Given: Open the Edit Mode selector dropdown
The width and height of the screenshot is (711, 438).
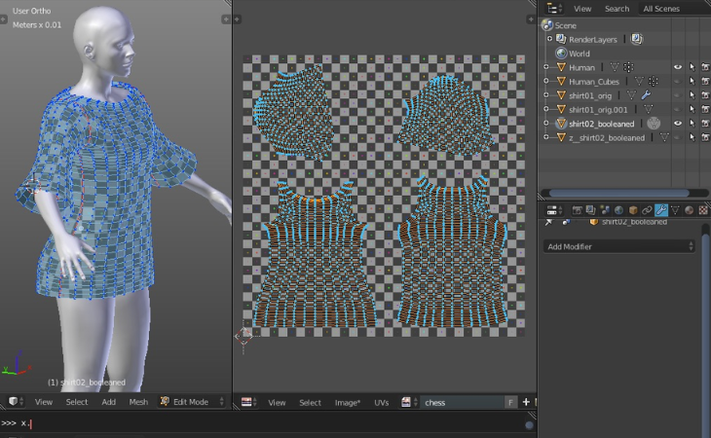Looking at the screenshot, I should [192, 401].
